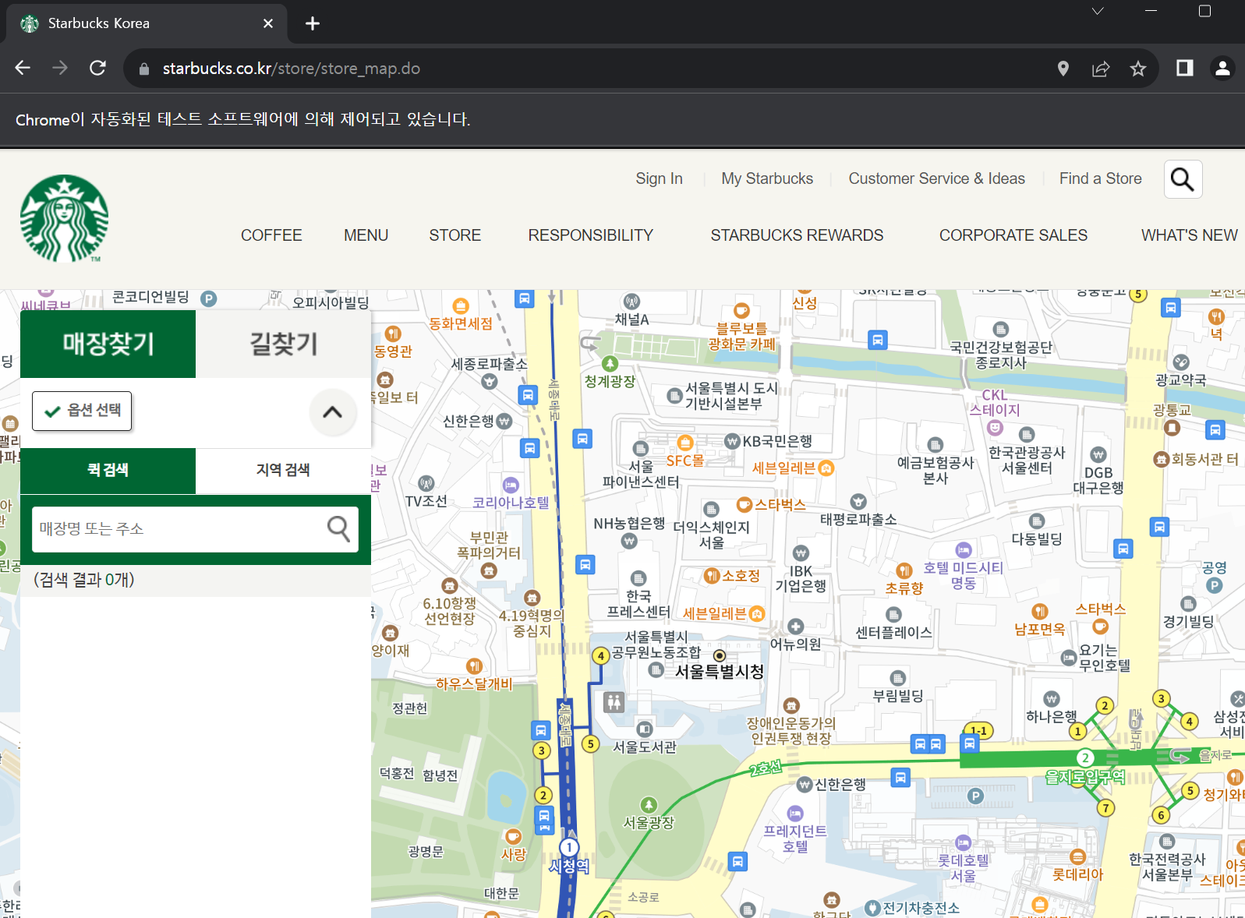Switch to the 길찾기 tab
This screenshot has height=918, width=1245.
(x=283, y=344)
